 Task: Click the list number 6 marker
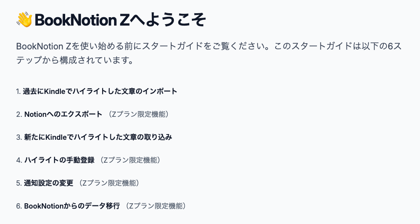pos(19,206)
